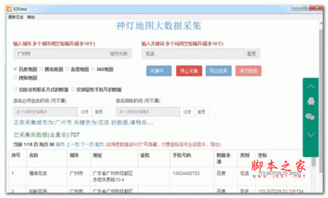Click the 导出结果 button

219,71
